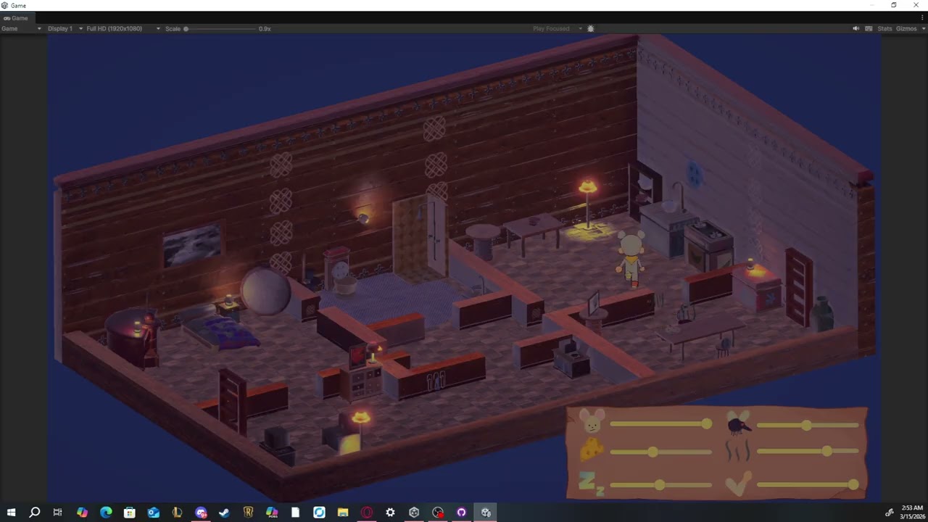The height and width of the screenshot is (522, 928).
Task: Click the fly slider handle
Action: 806,426
